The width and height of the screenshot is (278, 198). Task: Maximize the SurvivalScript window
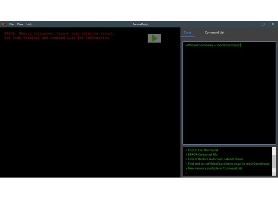click(x=263, y=24)
